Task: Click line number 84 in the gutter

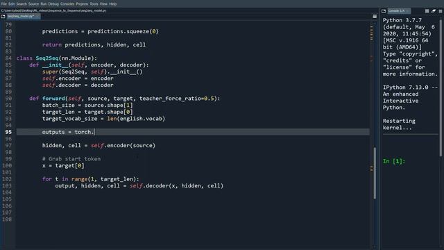Action: [x=8, y=58]
